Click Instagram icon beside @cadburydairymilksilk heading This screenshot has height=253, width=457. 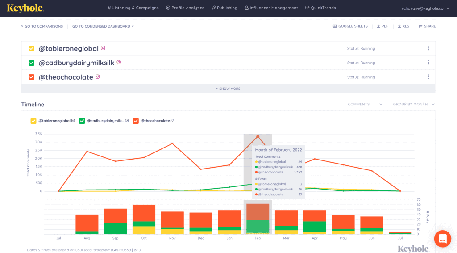[x=119, y=62]
